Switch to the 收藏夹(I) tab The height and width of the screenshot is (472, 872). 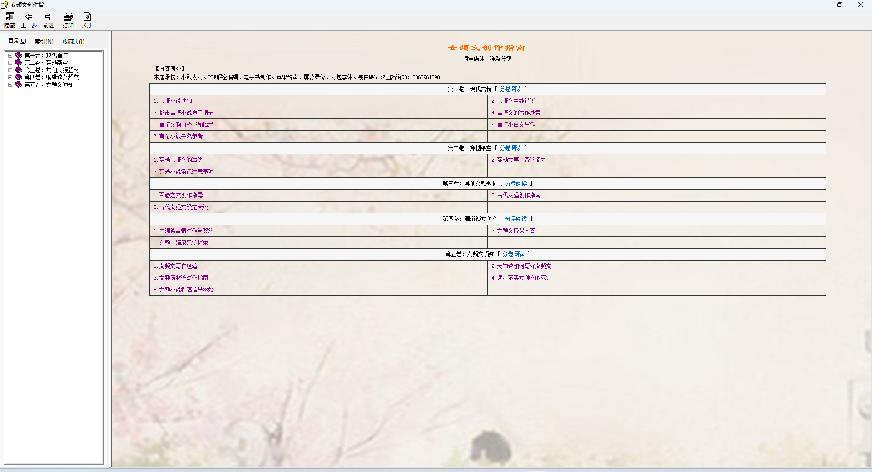[73, 42]
